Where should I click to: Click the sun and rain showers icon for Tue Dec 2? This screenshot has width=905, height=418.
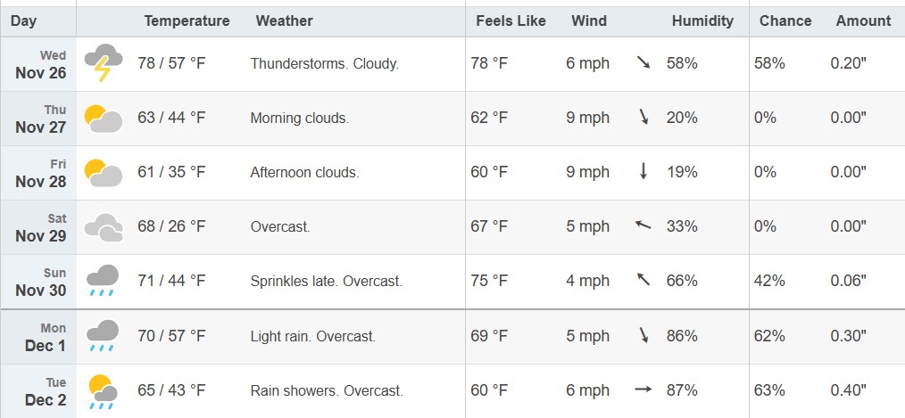click(x=103, y=390)
